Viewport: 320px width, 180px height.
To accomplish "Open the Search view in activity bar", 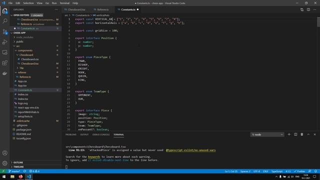I will pos(4,21).
